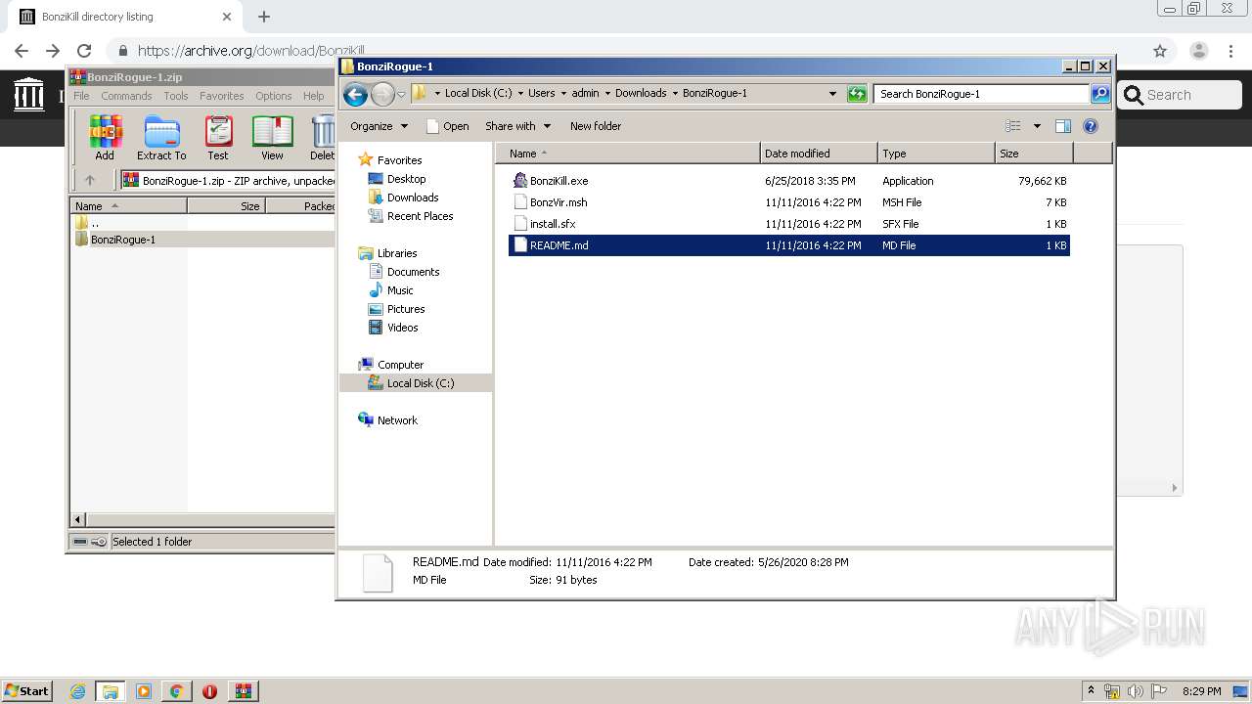Sort by Type column header

(936, 154)
